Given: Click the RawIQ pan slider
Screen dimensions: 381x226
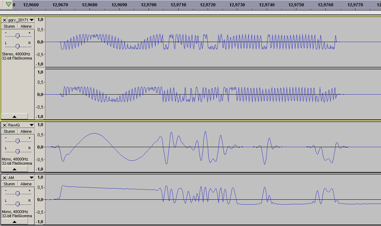Looking at the screenshot, I should click(17, 151).
